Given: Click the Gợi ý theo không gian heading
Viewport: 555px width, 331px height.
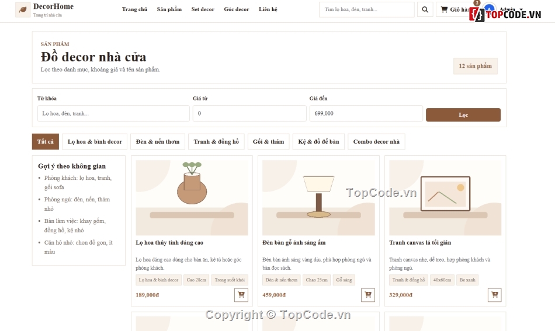Looking at the screenshot, I should (72, 166).
